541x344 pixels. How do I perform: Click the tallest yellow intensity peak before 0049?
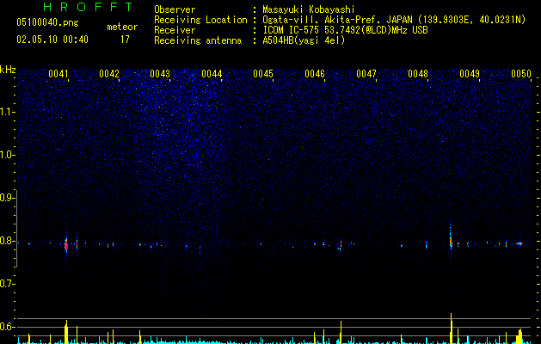point(451,329)
